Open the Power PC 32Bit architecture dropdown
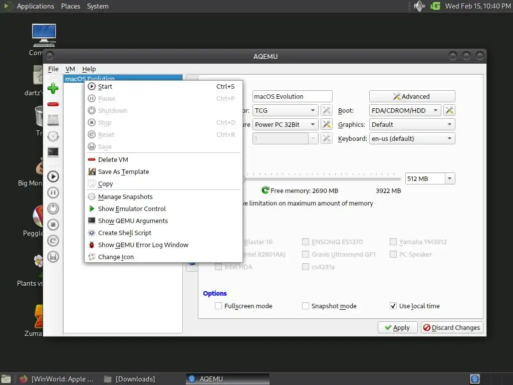Screen dimensions: 513x385 coord(285,124)
